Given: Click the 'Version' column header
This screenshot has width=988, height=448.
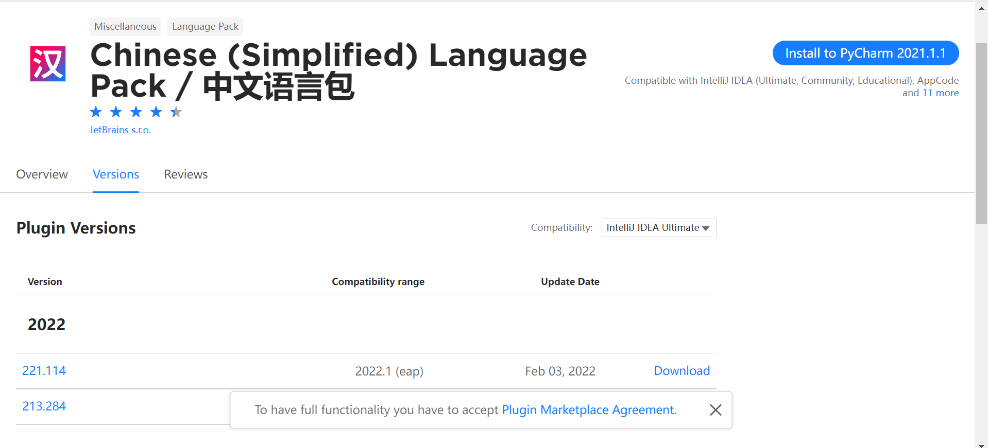Looking at the screenshot, I should 45,282.
